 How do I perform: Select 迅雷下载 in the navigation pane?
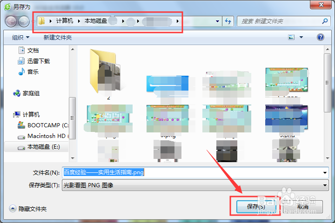tap(39, 61)
